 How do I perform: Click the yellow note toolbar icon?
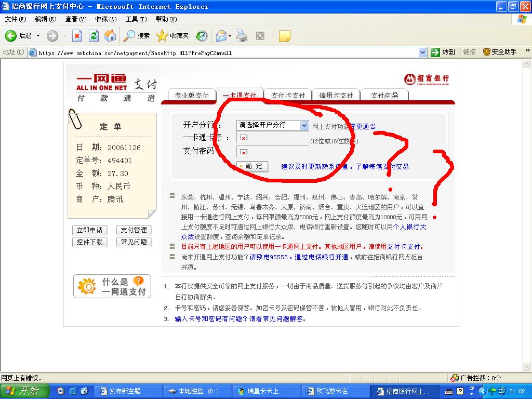[x=284, y=36]
